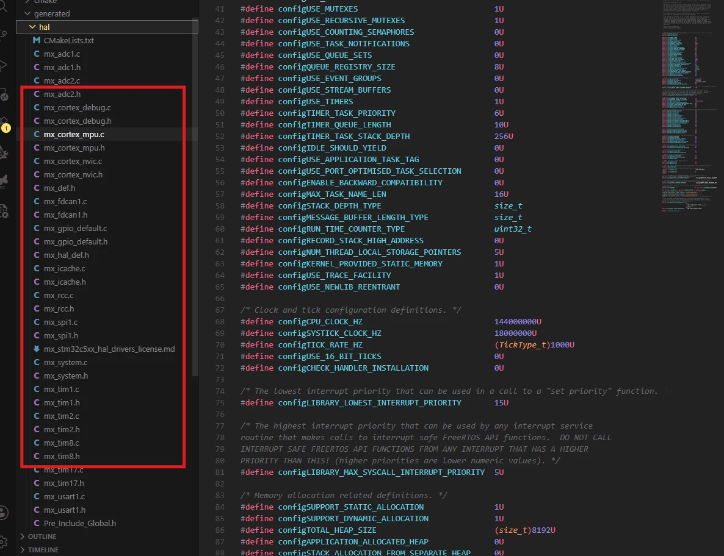This screenshot has height=556, width=724.
Task: Click the header icon beside Pre_Include_Global.h
Action: click(x=37, y=523)
